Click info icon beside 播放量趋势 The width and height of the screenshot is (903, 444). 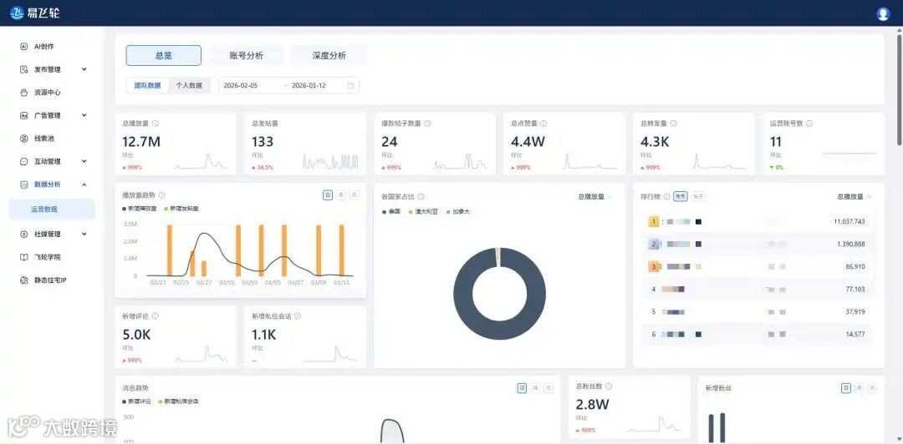click(162, 195)
